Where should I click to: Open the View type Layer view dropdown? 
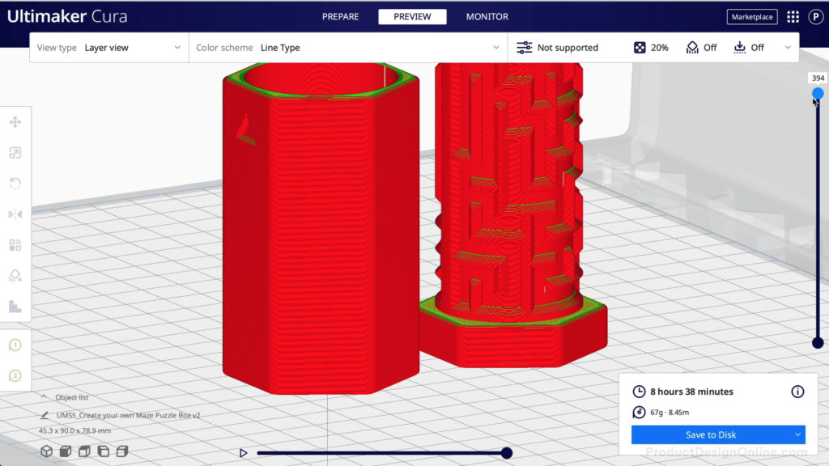(109, 48)
